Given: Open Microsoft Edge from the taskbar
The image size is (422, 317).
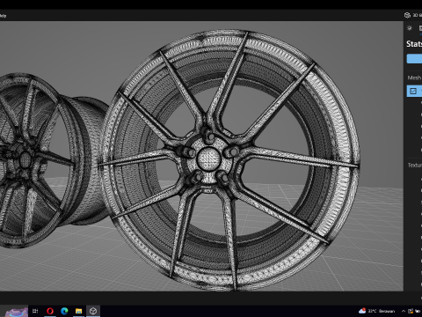Looking at the screenshot, I should [x=64, y=311].
